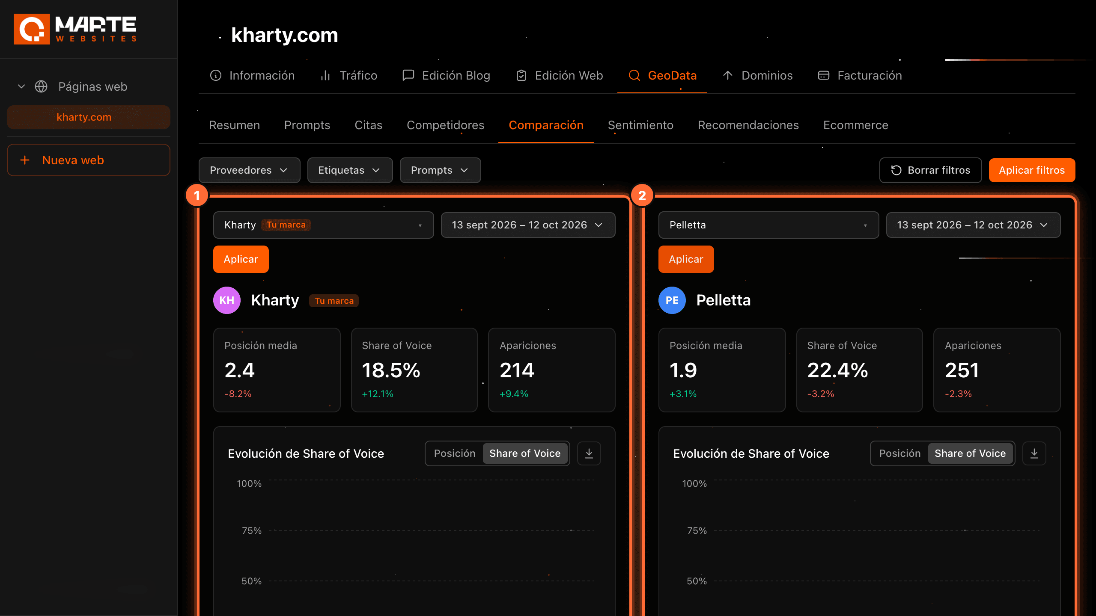Click Borrar filtros button

(x=930, y=170)
